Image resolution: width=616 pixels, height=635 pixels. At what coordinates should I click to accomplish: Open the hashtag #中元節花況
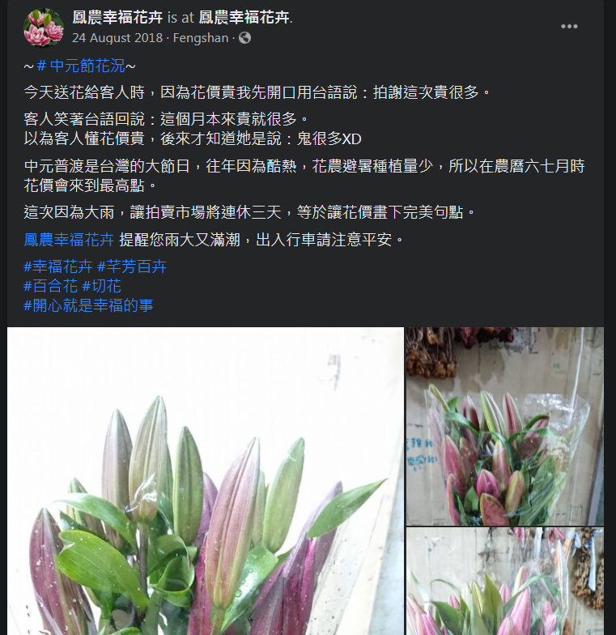81,66
